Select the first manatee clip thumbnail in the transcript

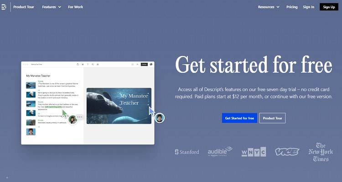pyautogui.click(x=31, y=85)
